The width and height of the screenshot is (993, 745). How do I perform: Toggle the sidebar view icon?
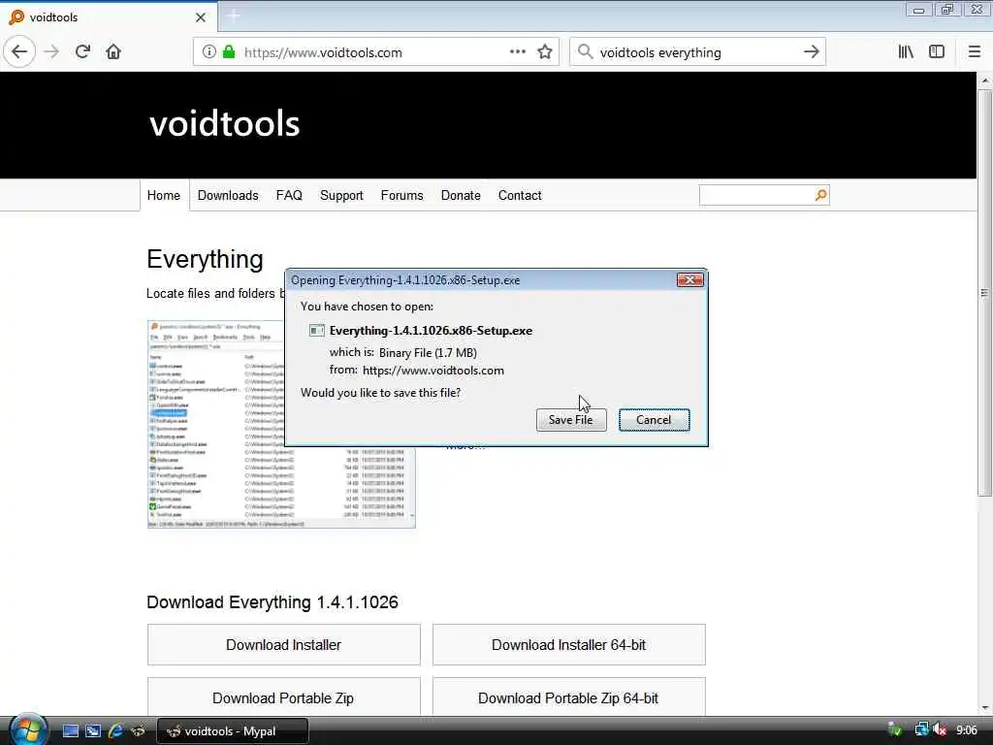[937, 52]
